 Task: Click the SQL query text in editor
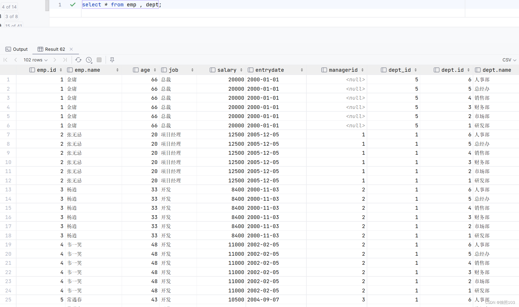[x=121, y=5]
